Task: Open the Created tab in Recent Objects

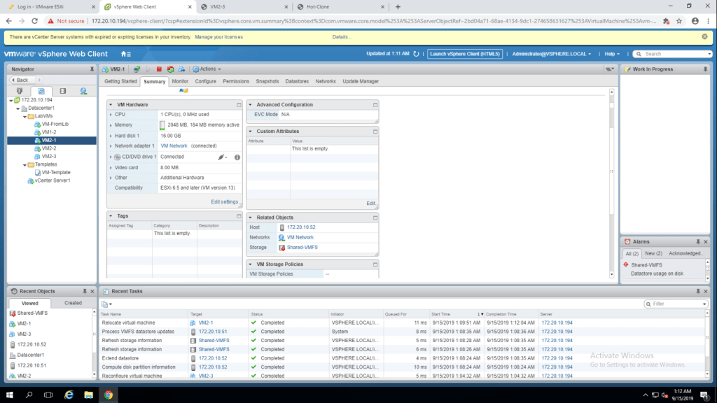Action: (73, 303)
